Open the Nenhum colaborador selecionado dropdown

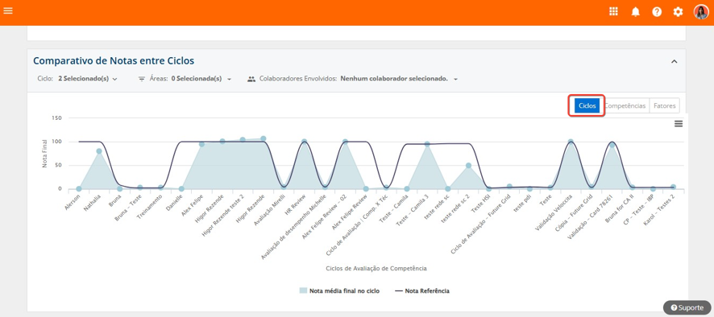point(398,79)
